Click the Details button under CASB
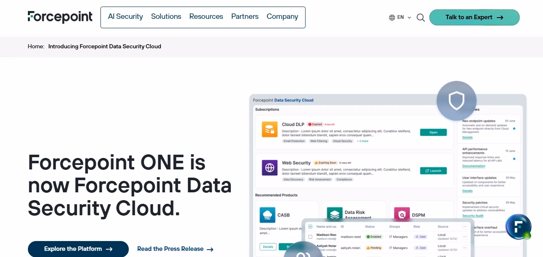This screenshot has width=543, height=257. [x=268, y=247]
